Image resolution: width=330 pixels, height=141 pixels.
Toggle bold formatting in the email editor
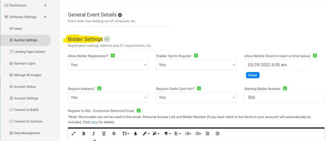click(x=84, y=134)
